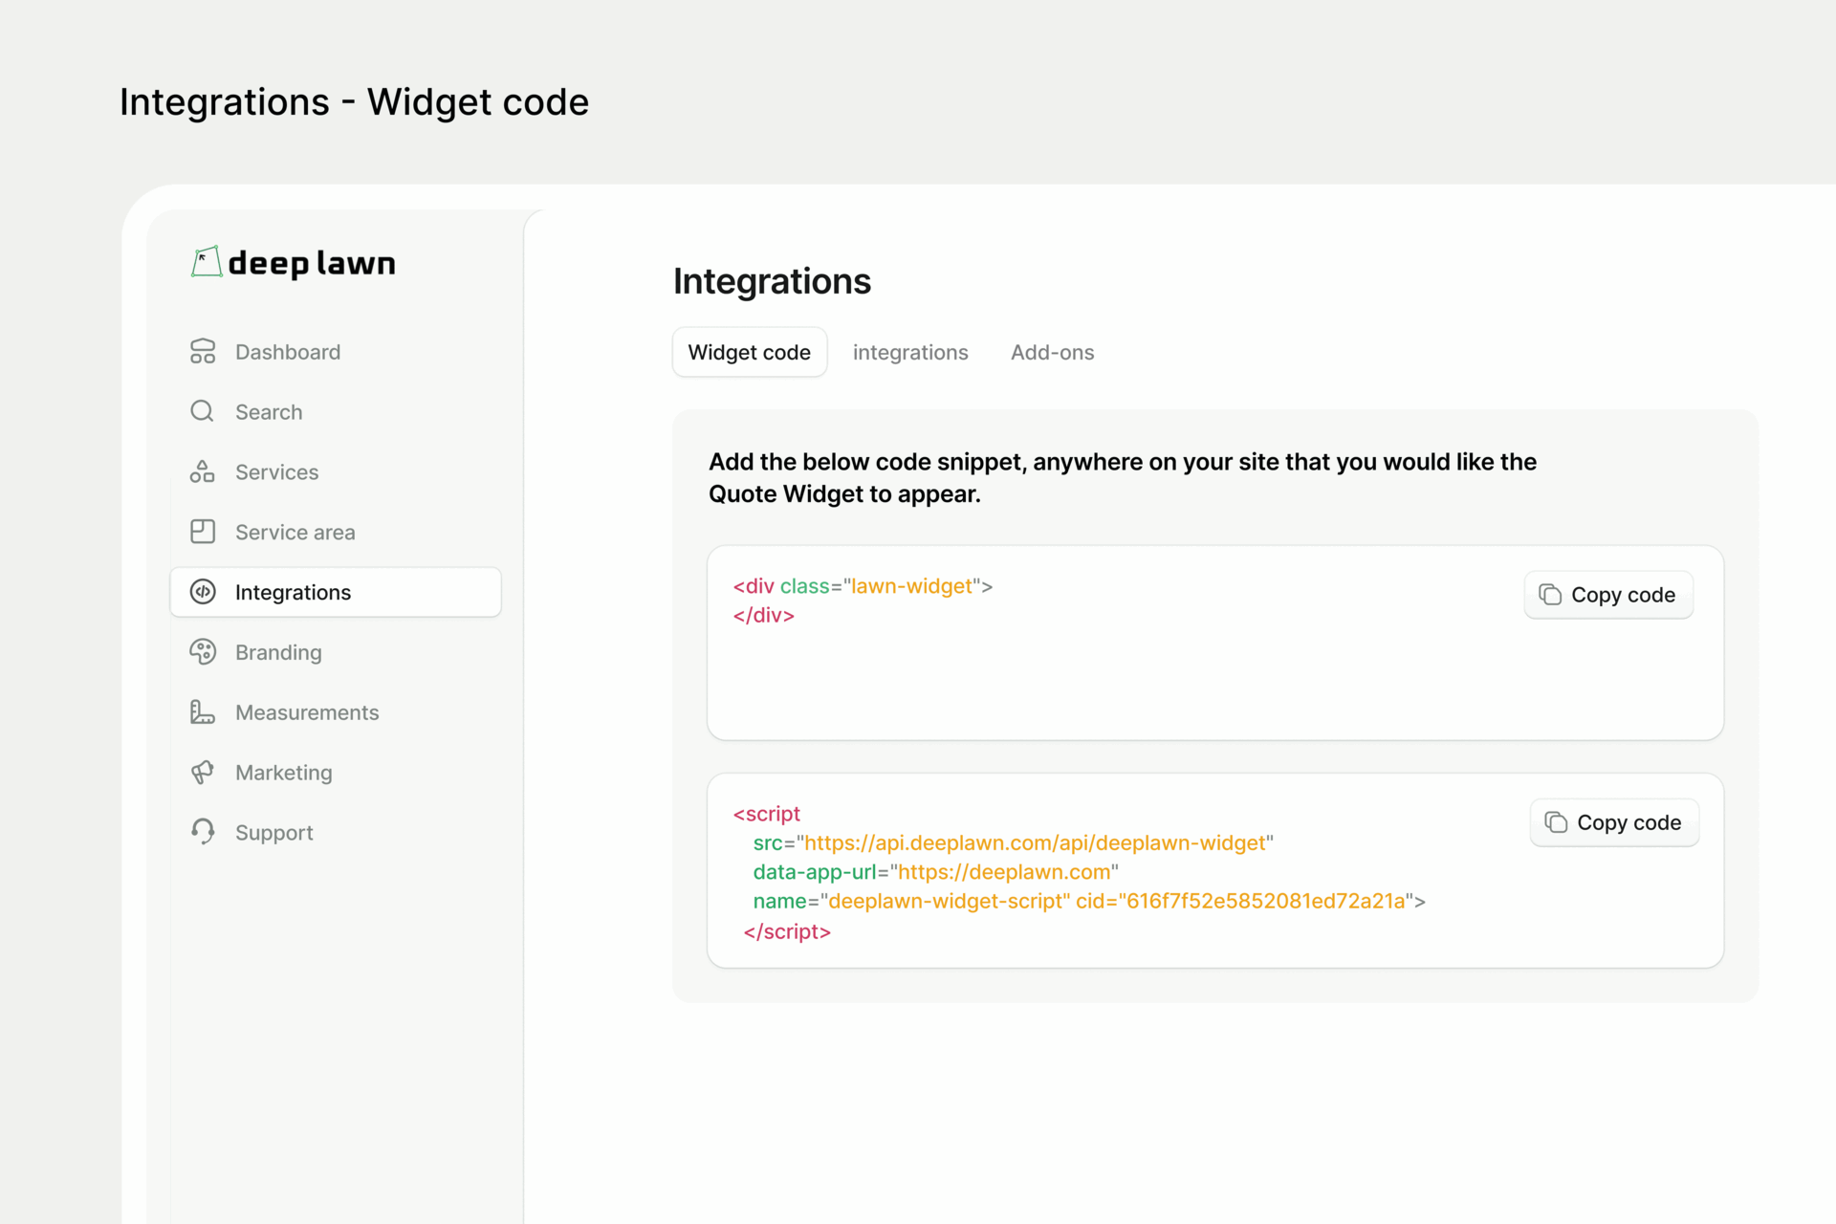Click the deep lawn logo
Viewport: 1836px width, 1224px height.
click(x=294, y=262)
